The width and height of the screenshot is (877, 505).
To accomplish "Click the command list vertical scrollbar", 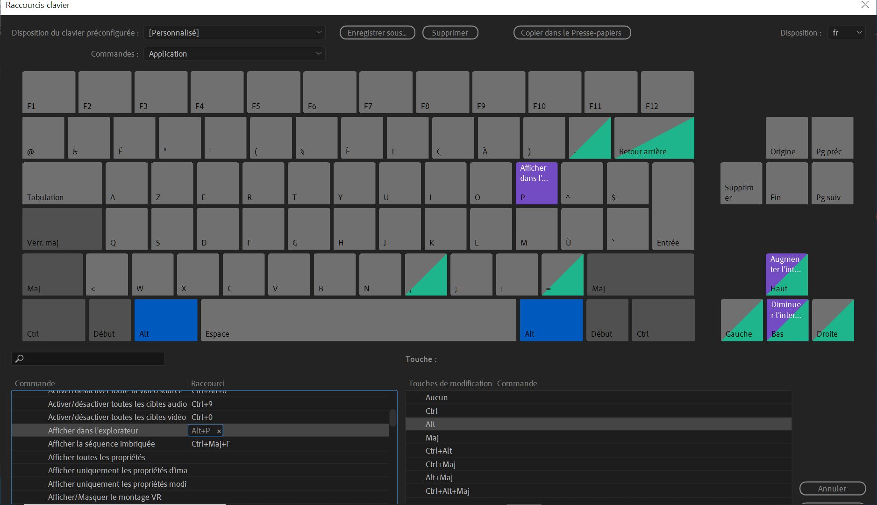I will click(x=393, y=418).
